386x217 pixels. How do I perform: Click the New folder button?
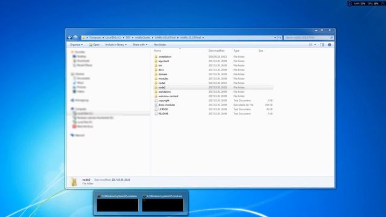coord(160,45)
